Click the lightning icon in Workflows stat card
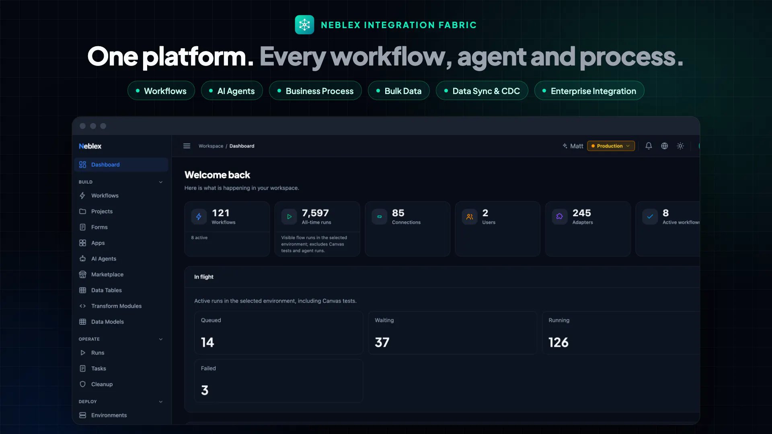Viewport: 772px width, 434px height. pos(199,217)
